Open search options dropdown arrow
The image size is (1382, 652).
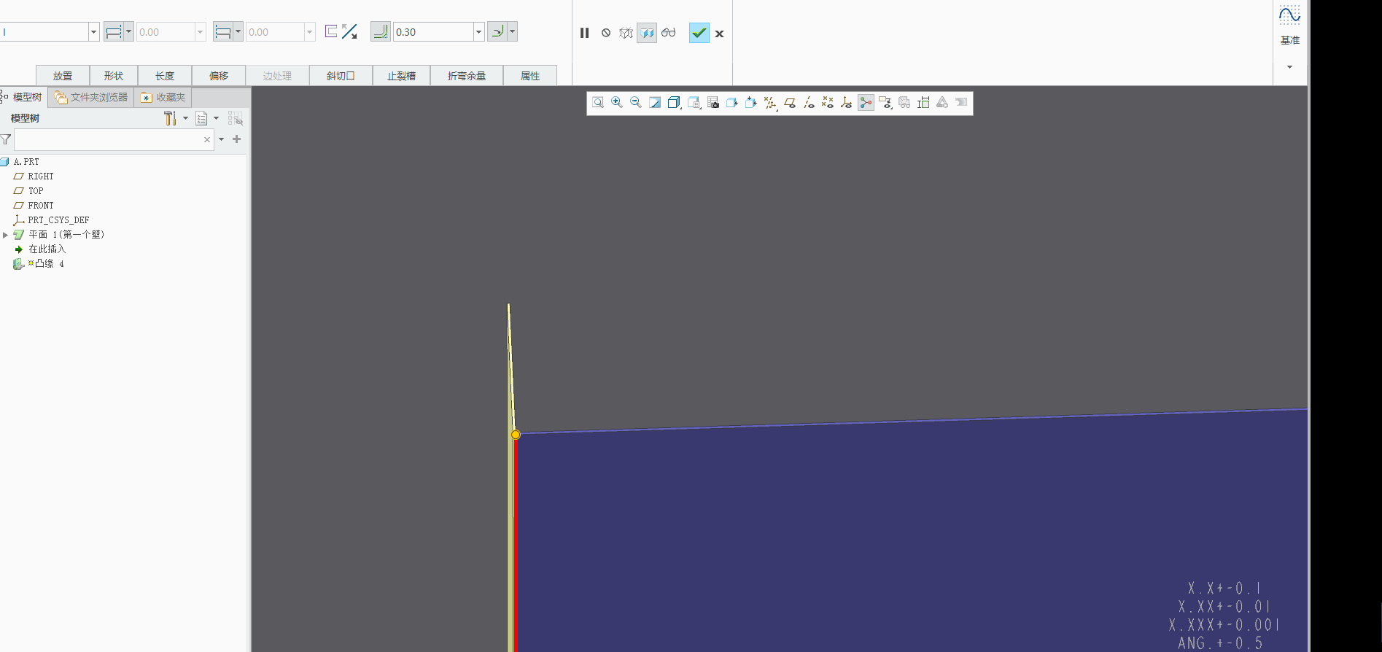click(222, 139)
